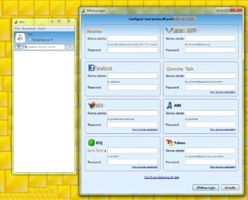Open the Disconnesso status dropdown

[x=41, y=40]
